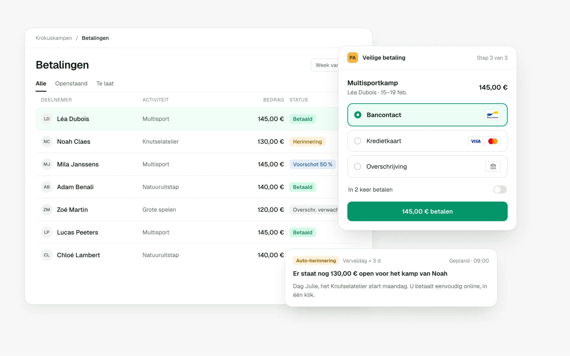Click the VISA card icon
The image size is (570, 356).
[x=476, y=141]
